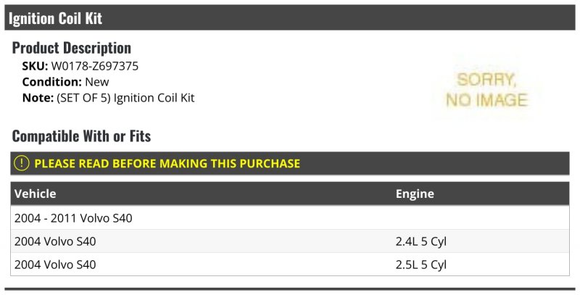Click the Please Read Before Purchase banner
Image resolution: width=580 pixels, height=295 pixels.
[x=289, y=163]
